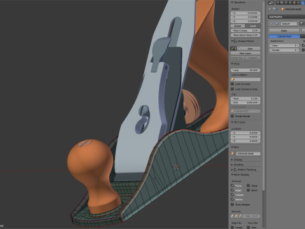
Task: Collapse the Grease Pencil panel triangle
Action: tap(232, 41)
